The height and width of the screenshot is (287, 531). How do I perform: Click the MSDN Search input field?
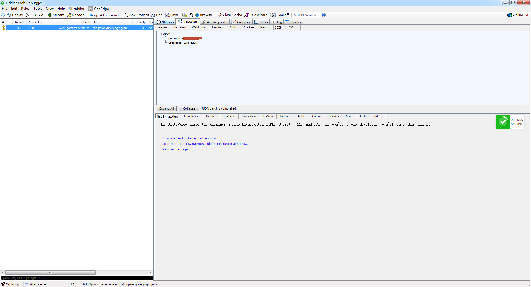[306, 15]
